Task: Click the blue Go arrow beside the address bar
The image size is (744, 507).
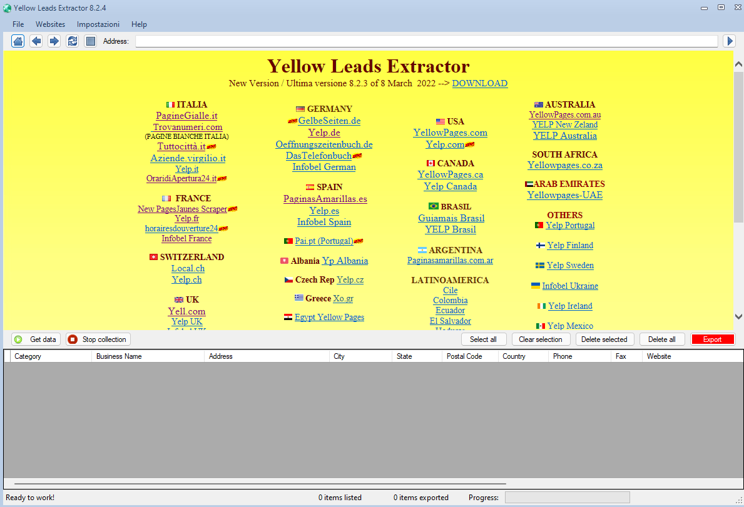Action: 728,40
